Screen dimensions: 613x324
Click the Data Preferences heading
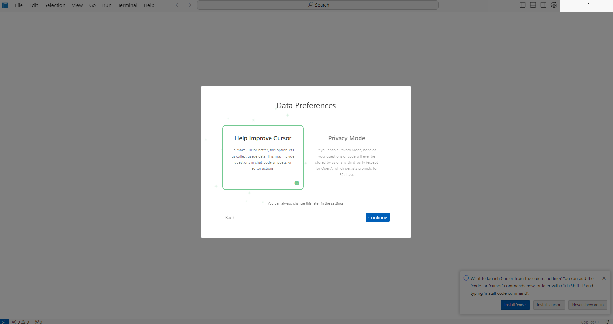(x=306, y=105)
